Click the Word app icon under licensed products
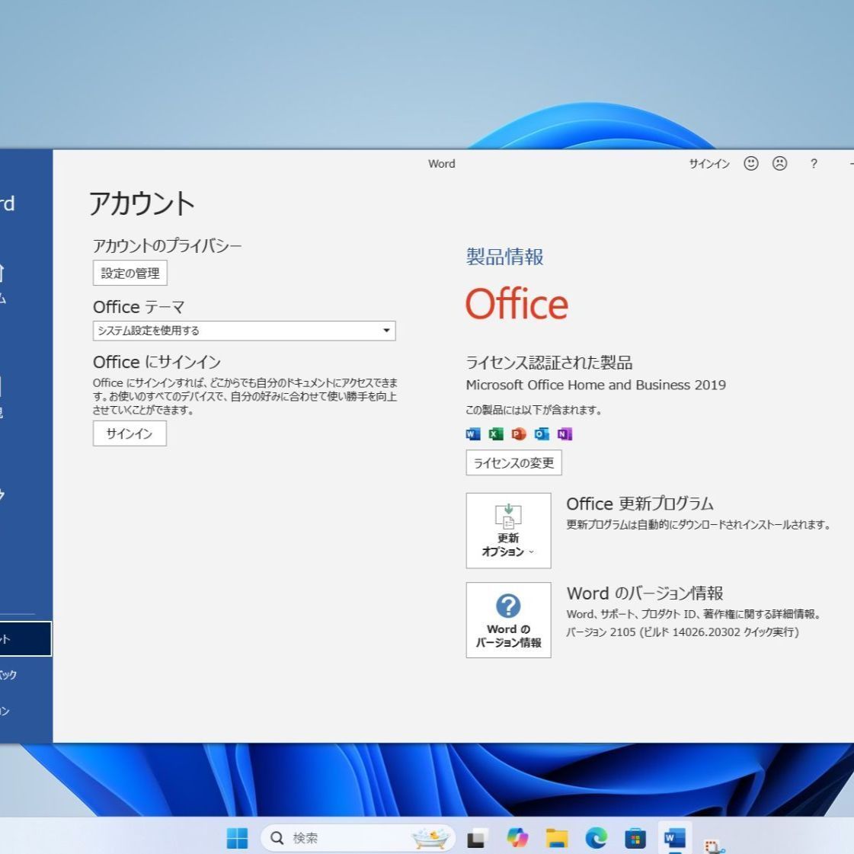Image resolution: width=854 pixels, height=854 pixels. [x=473, y=434]
